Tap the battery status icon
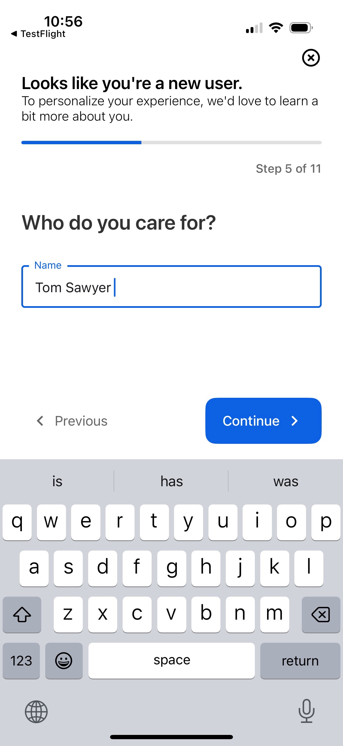This screenshot has height=746, width=343. (301, 28)
